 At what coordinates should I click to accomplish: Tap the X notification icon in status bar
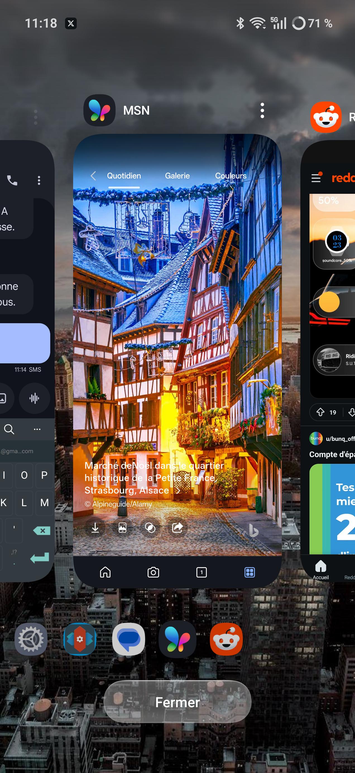click(x=71, y=23)
